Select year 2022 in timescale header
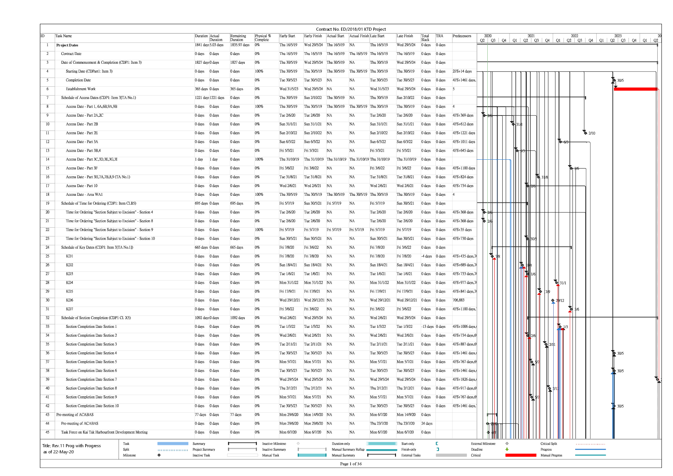The height and width of the screenshot is (476, 673). click(574, 36)
